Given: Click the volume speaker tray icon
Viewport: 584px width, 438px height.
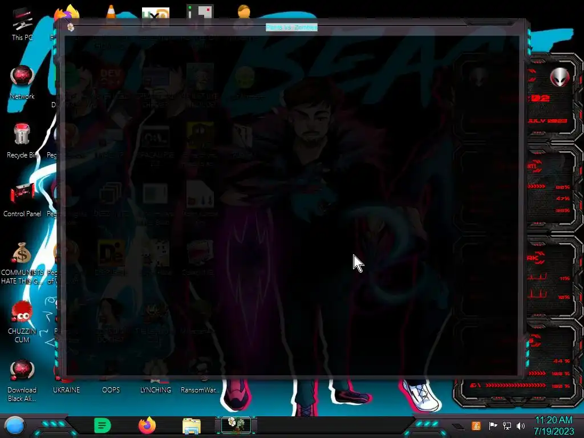Looking at the screenshot, I should pos(521,425).
